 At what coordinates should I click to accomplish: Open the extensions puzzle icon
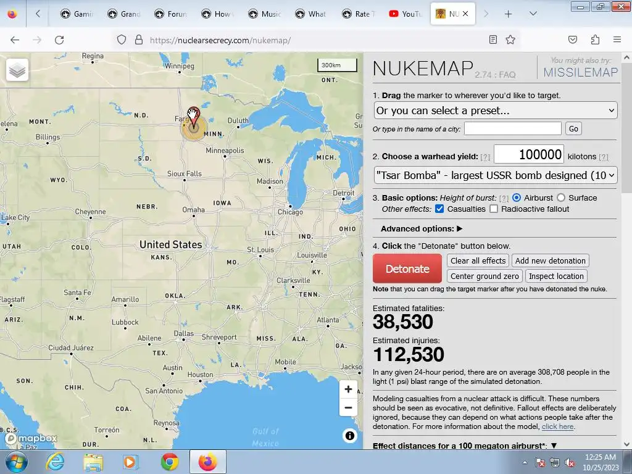click(596, 39)
